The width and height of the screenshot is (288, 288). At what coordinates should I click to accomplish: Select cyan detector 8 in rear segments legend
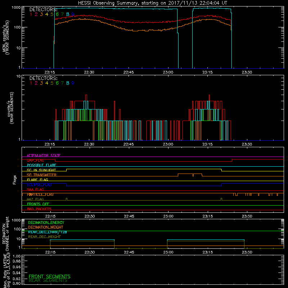click(x=68, y=83)
